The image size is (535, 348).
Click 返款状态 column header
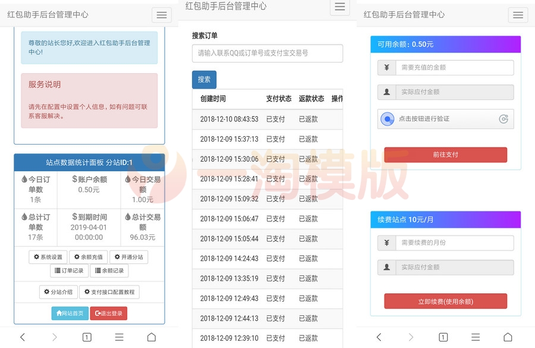[x=311, y=99]
